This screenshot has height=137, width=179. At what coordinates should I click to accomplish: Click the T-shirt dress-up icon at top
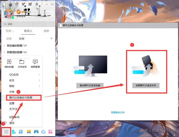tap(24, 4)
